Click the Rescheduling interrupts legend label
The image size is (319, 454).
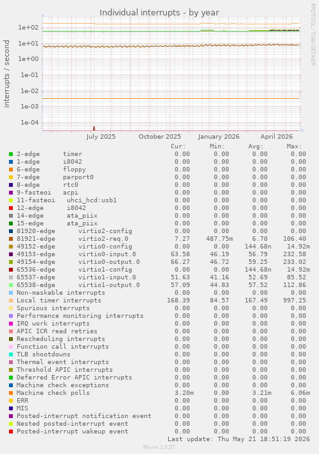tap(61, 339)
